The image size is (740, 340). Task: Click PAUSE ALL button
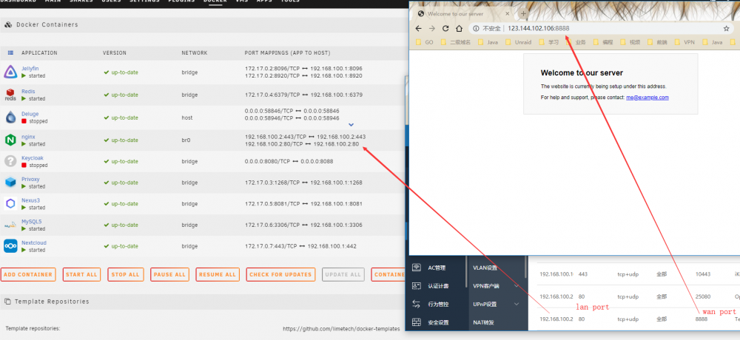click(170, 274)
